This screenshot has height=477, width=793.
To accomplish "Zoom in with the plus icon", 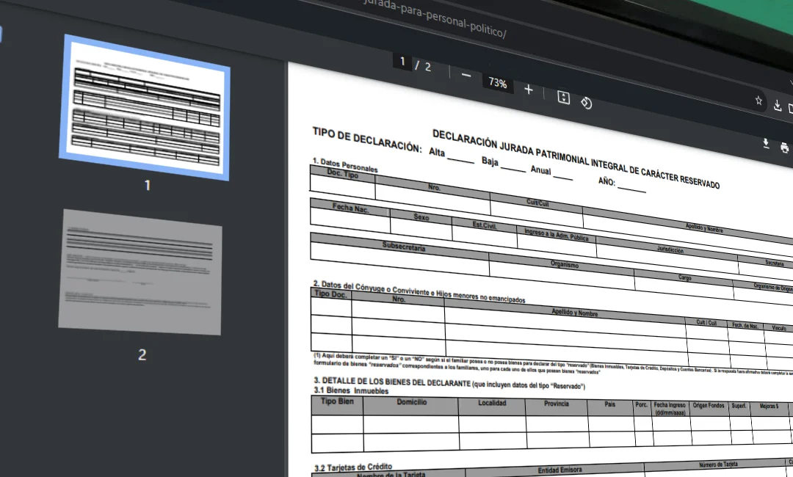I will [529, 90].
